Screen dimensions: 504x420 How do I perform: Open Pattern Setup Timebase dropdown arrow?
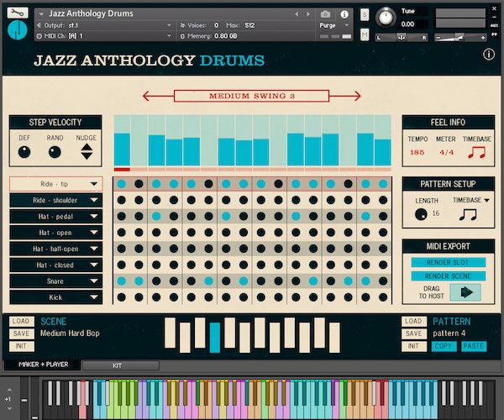486,200
